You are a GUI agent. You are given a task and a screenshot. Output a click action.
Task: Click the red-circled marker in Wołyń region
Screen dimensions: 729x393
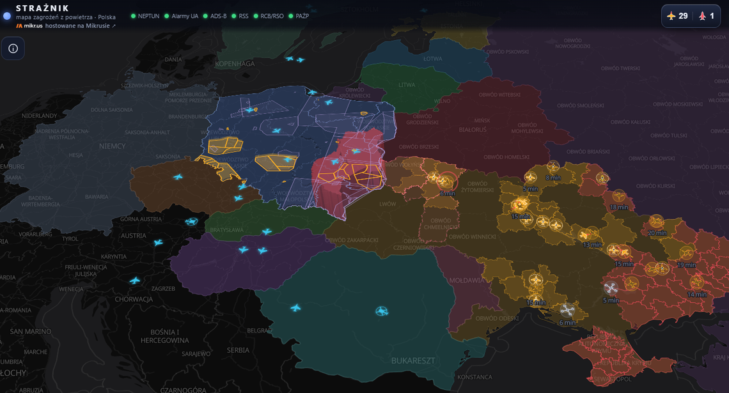pos(447,181)
